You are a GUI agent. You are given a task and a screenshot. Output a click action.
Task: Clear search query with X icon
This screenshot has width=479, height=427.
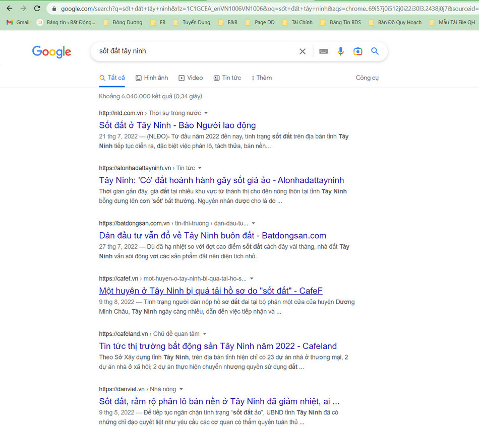click(303, 51)
